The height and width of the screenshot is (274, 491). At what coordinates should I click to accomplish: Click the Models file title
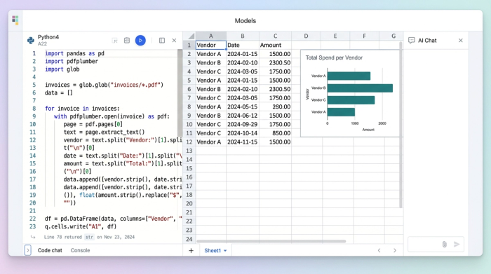(x=245, y=20)
